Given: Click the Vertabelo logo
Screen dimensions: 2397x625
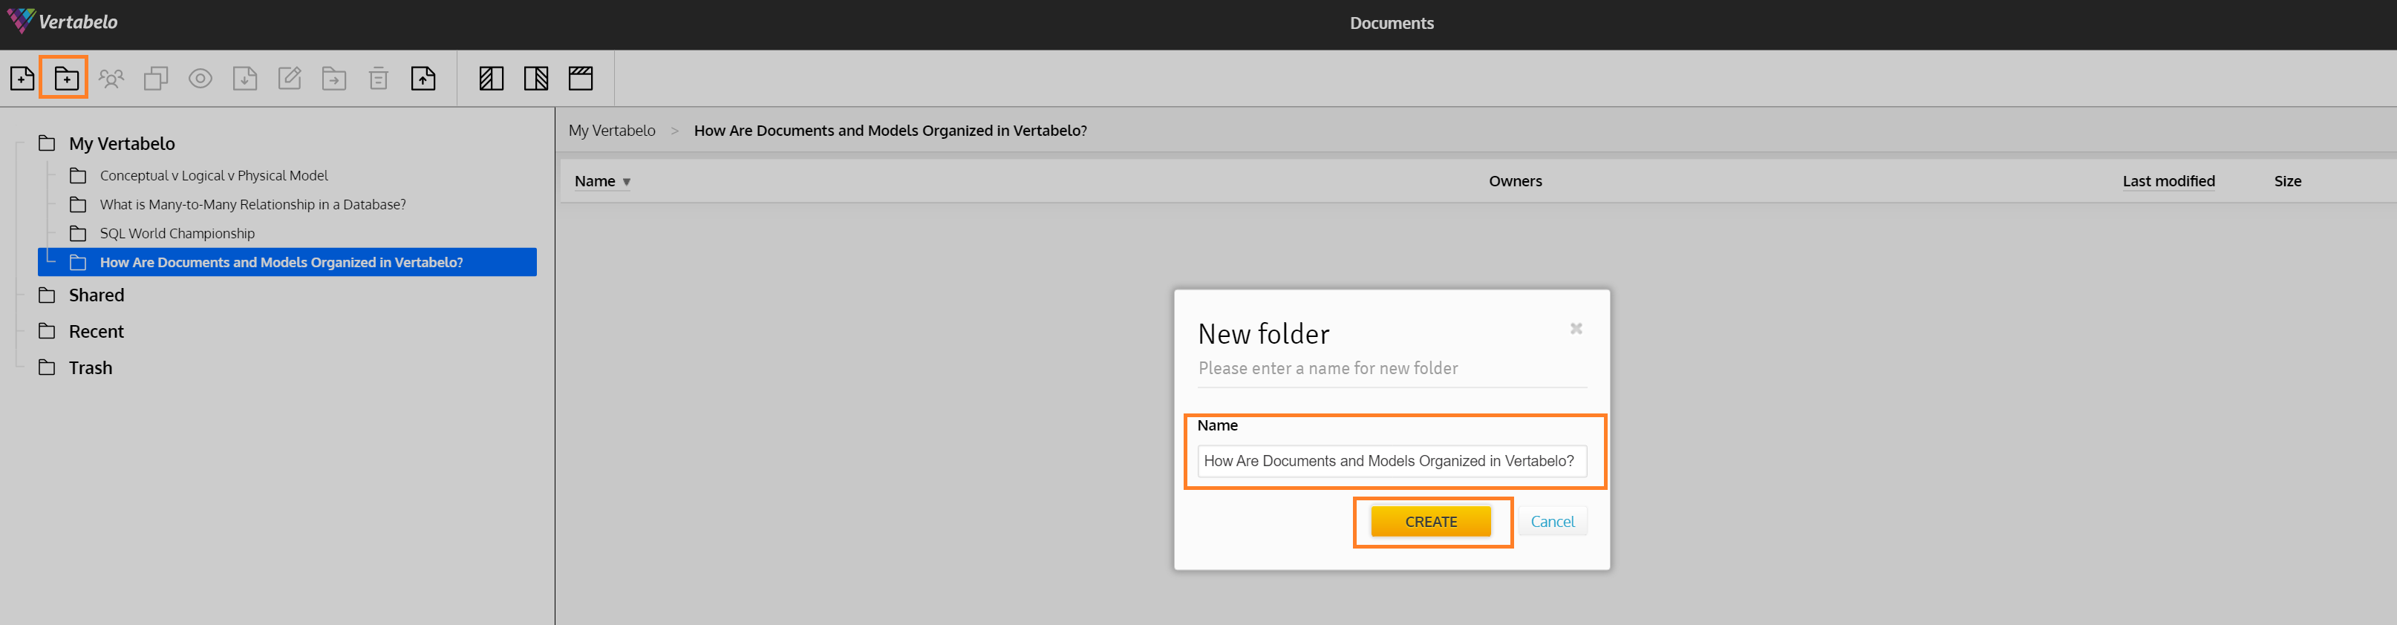Looking at the screenshot, I should point(62,22).
